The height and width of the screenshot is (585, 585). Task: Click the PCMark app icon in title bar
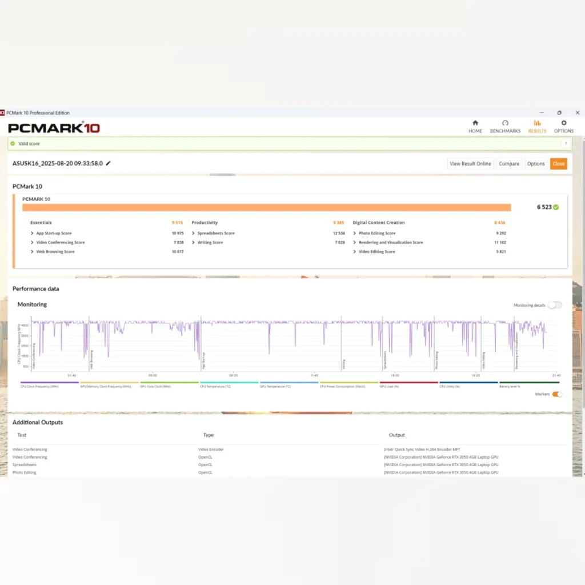(x=2, y=113)
